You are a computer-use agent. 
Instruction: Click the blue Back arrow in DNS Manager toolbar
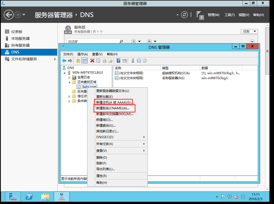(x=64, y=61)
